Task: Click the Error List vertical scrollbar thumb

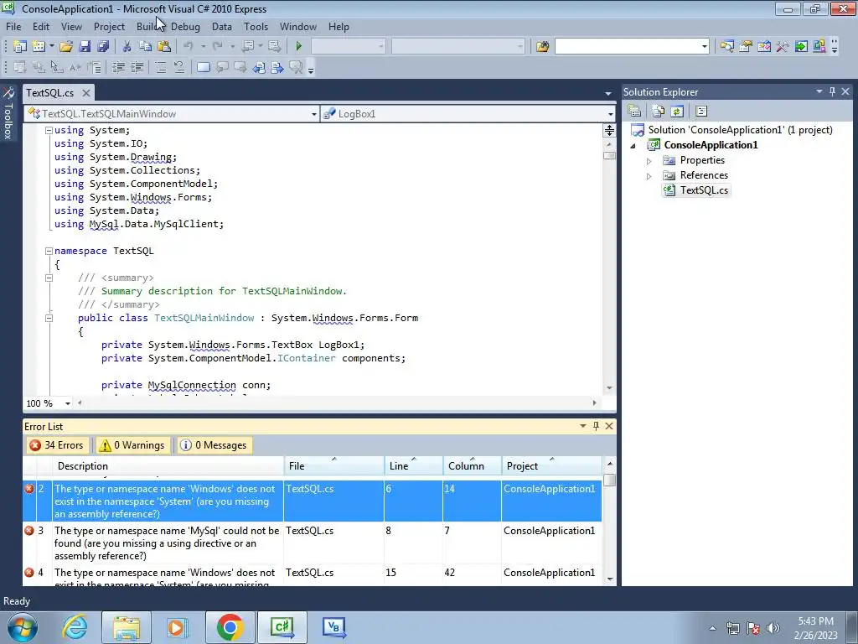Action: click(610, 480)
